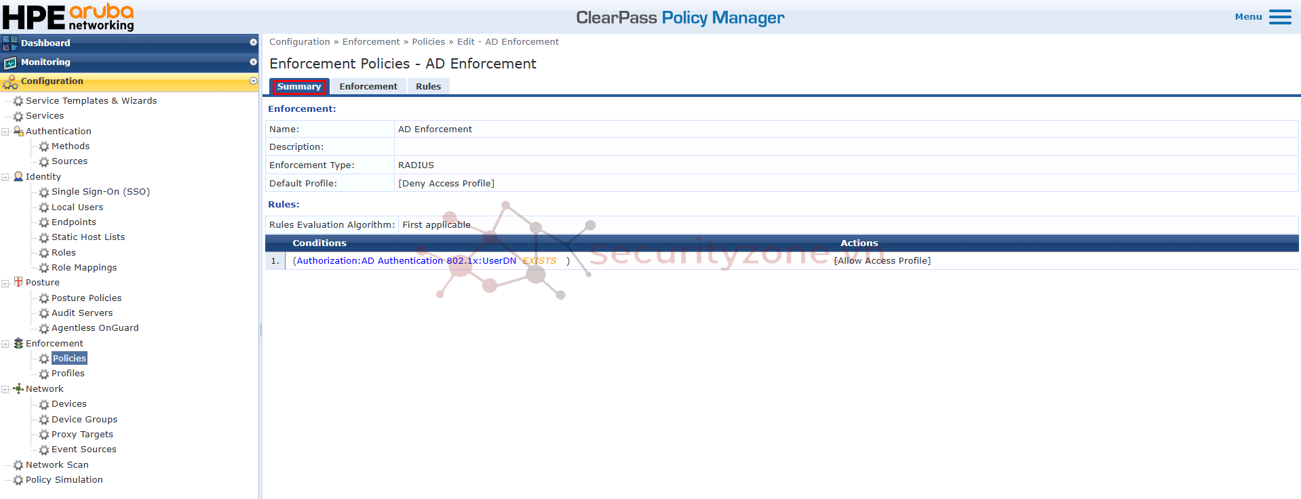Click the gear icon beside Services

tap(18, 117)
